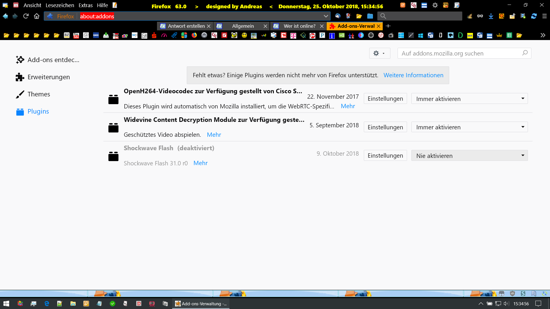This screenshot has width=550, height=309.
Task: Expand OpenH264 activation dropdown
Action: point(469,99)
